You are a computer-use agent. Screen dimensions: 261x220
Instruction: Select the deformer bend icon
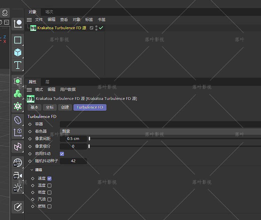click(x=18, y=120)
